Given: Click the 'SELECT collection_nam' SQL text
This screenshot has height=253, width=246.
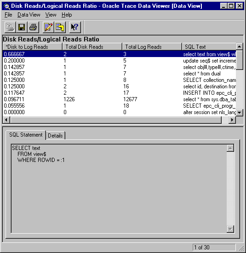Looking at the screenshot, I should 209,80.
